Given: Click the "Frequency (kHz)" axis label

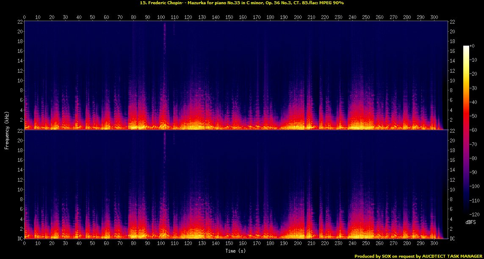Looking at the screenshot, I should pos(7,130).
